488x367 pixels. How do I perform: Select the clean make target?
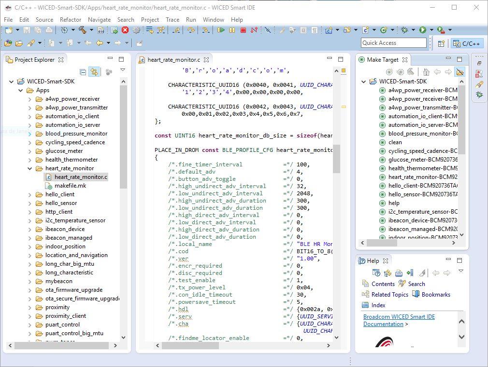click(395, 142)
